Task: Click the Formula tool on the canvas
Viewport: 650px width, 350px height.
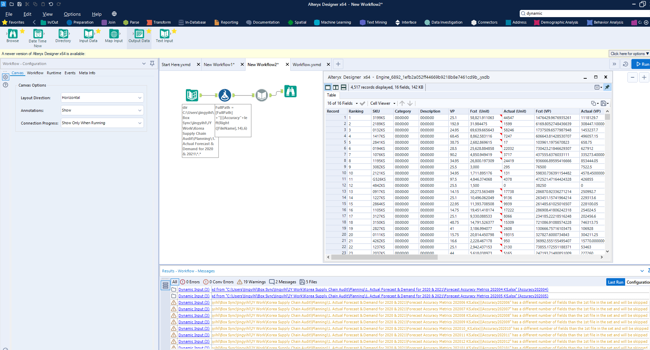Action: [225, 95]
